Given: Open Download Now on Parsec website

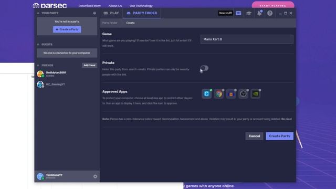Looking at the screenshot, I should tap(90, 6).
